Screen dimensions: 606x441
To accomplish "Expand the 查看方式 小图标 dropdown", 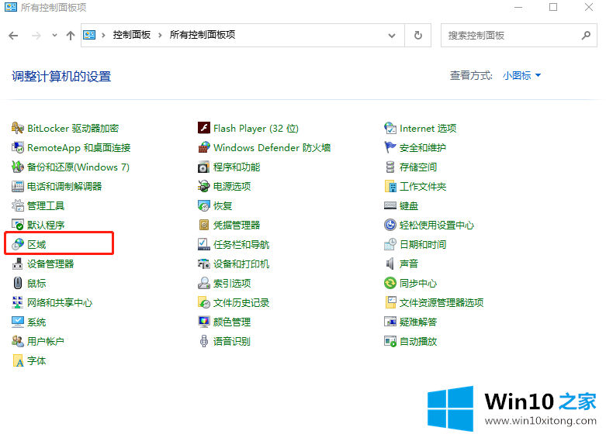I will click(521, 76).
